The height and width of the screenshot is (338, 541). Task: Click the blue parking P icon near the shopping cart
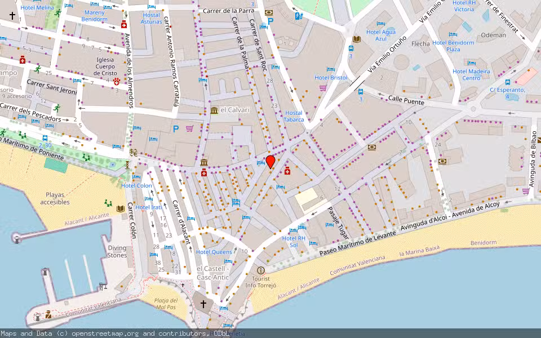pyautogui.click(x=176, y=129)
